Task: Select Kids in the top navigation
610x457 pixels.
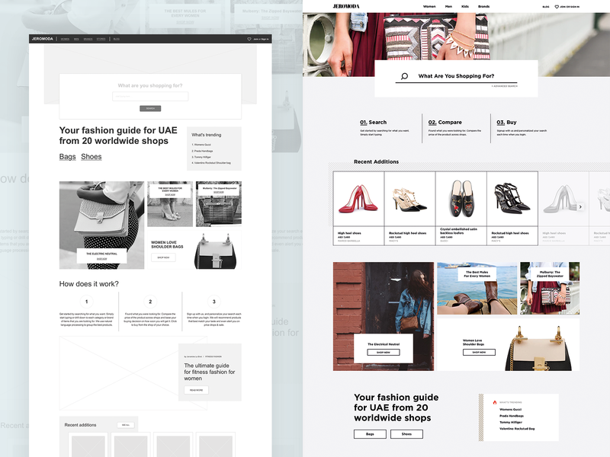Action: [465, 6]
